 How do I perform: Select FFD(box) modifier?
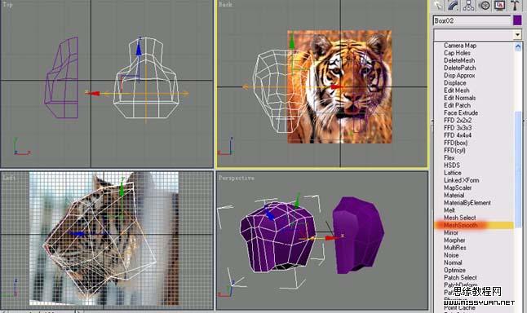point(455,143)
